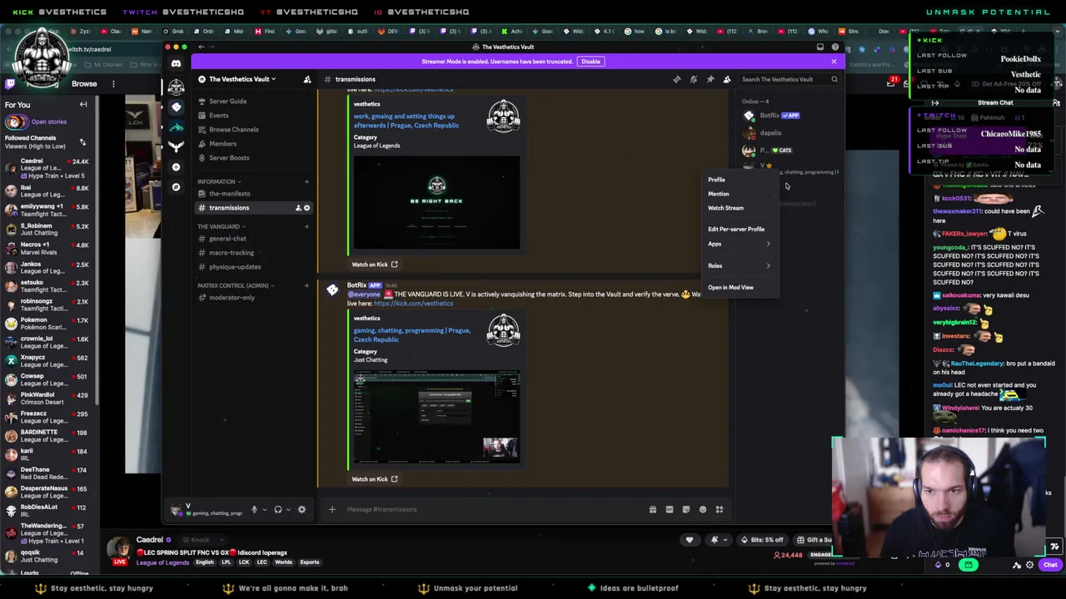Toggle member list icon in channel header
Viewport: 1066px width, 599px height.
tap(726, 79)
